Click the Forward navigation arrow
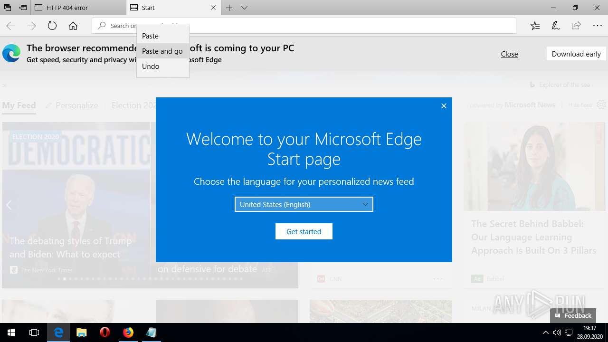The image size is (608, 342). (31, 26)
